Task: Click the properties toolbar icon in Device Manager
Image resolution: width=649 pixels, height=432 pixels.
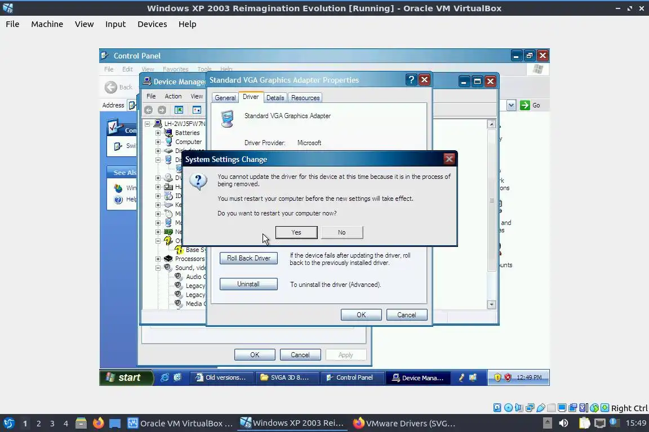Action: 197,110
